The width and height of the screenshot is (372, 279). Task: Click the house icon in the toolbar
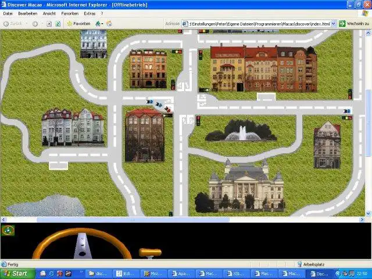point(109,23)
